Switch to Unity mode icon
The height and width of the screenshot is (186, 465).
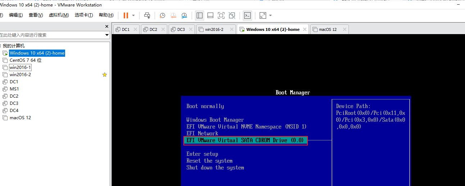point(232,15)
